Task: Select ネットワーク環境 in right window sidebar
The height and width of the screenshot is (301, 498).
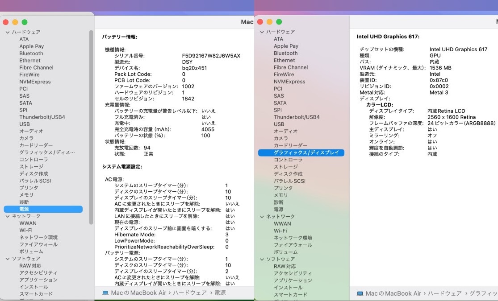Action: point(293,238)
